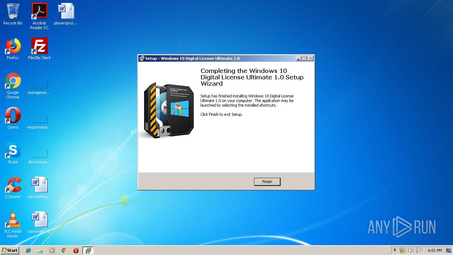453x255 pixels.
Task: Close the Setup wizard window
Action: tap(310, 58)
